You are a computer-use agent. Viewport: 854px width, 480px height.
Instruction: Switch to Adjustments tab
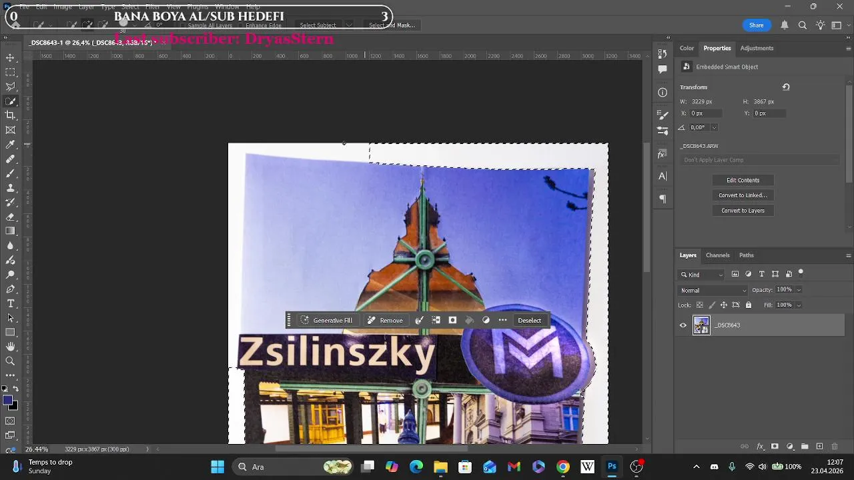(x=757, y=48)
